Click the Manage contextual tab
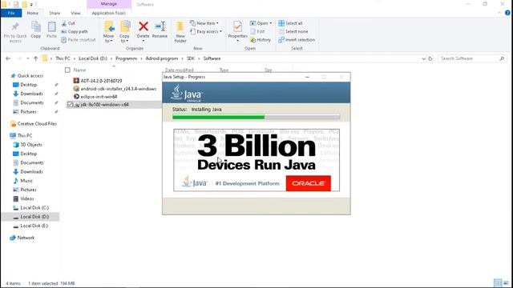 [x=109, y=4]
